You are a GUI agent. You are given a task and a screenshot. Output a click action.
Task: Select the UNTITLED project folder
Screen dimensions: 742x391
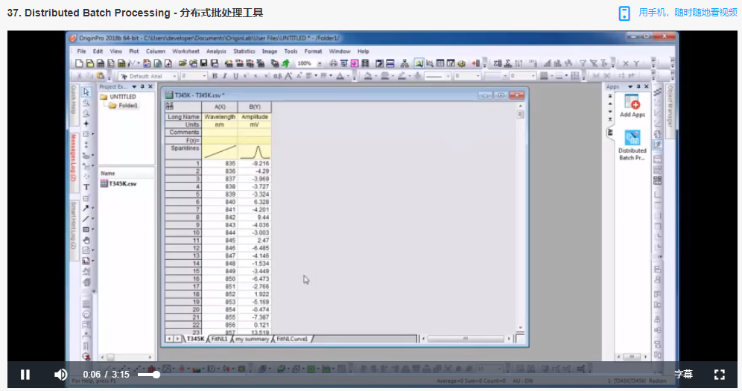(118, 97)
